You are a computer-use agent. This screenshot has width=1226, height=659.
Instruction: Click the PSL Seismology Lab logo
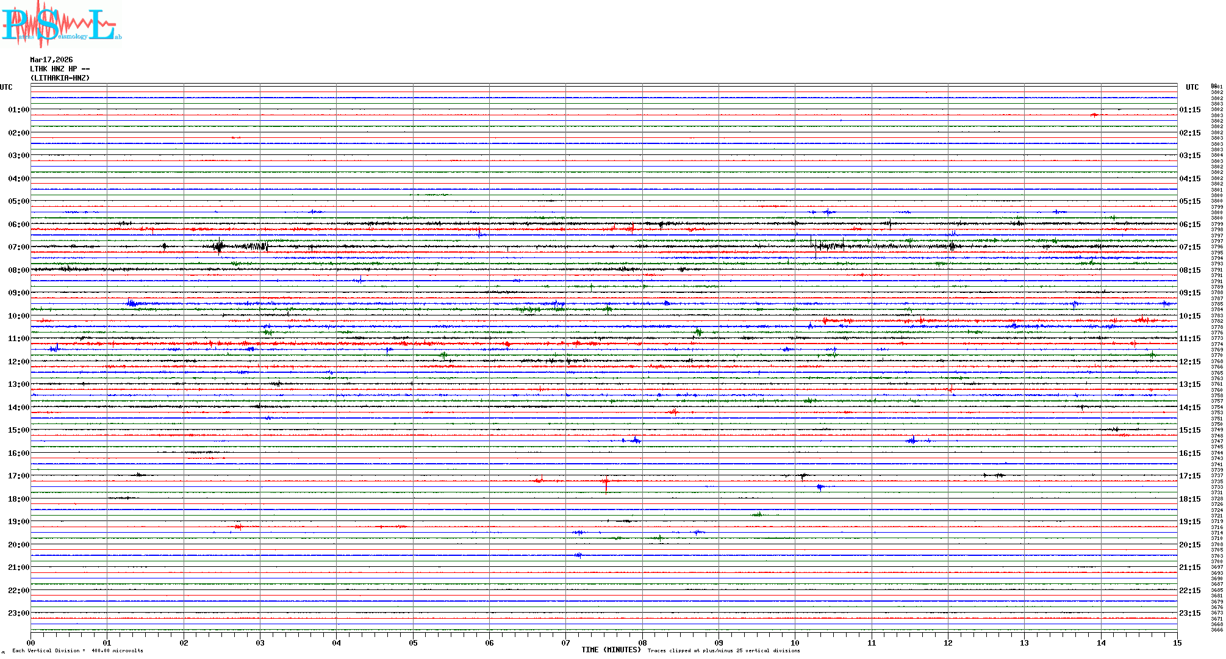[x=61, y=24]
